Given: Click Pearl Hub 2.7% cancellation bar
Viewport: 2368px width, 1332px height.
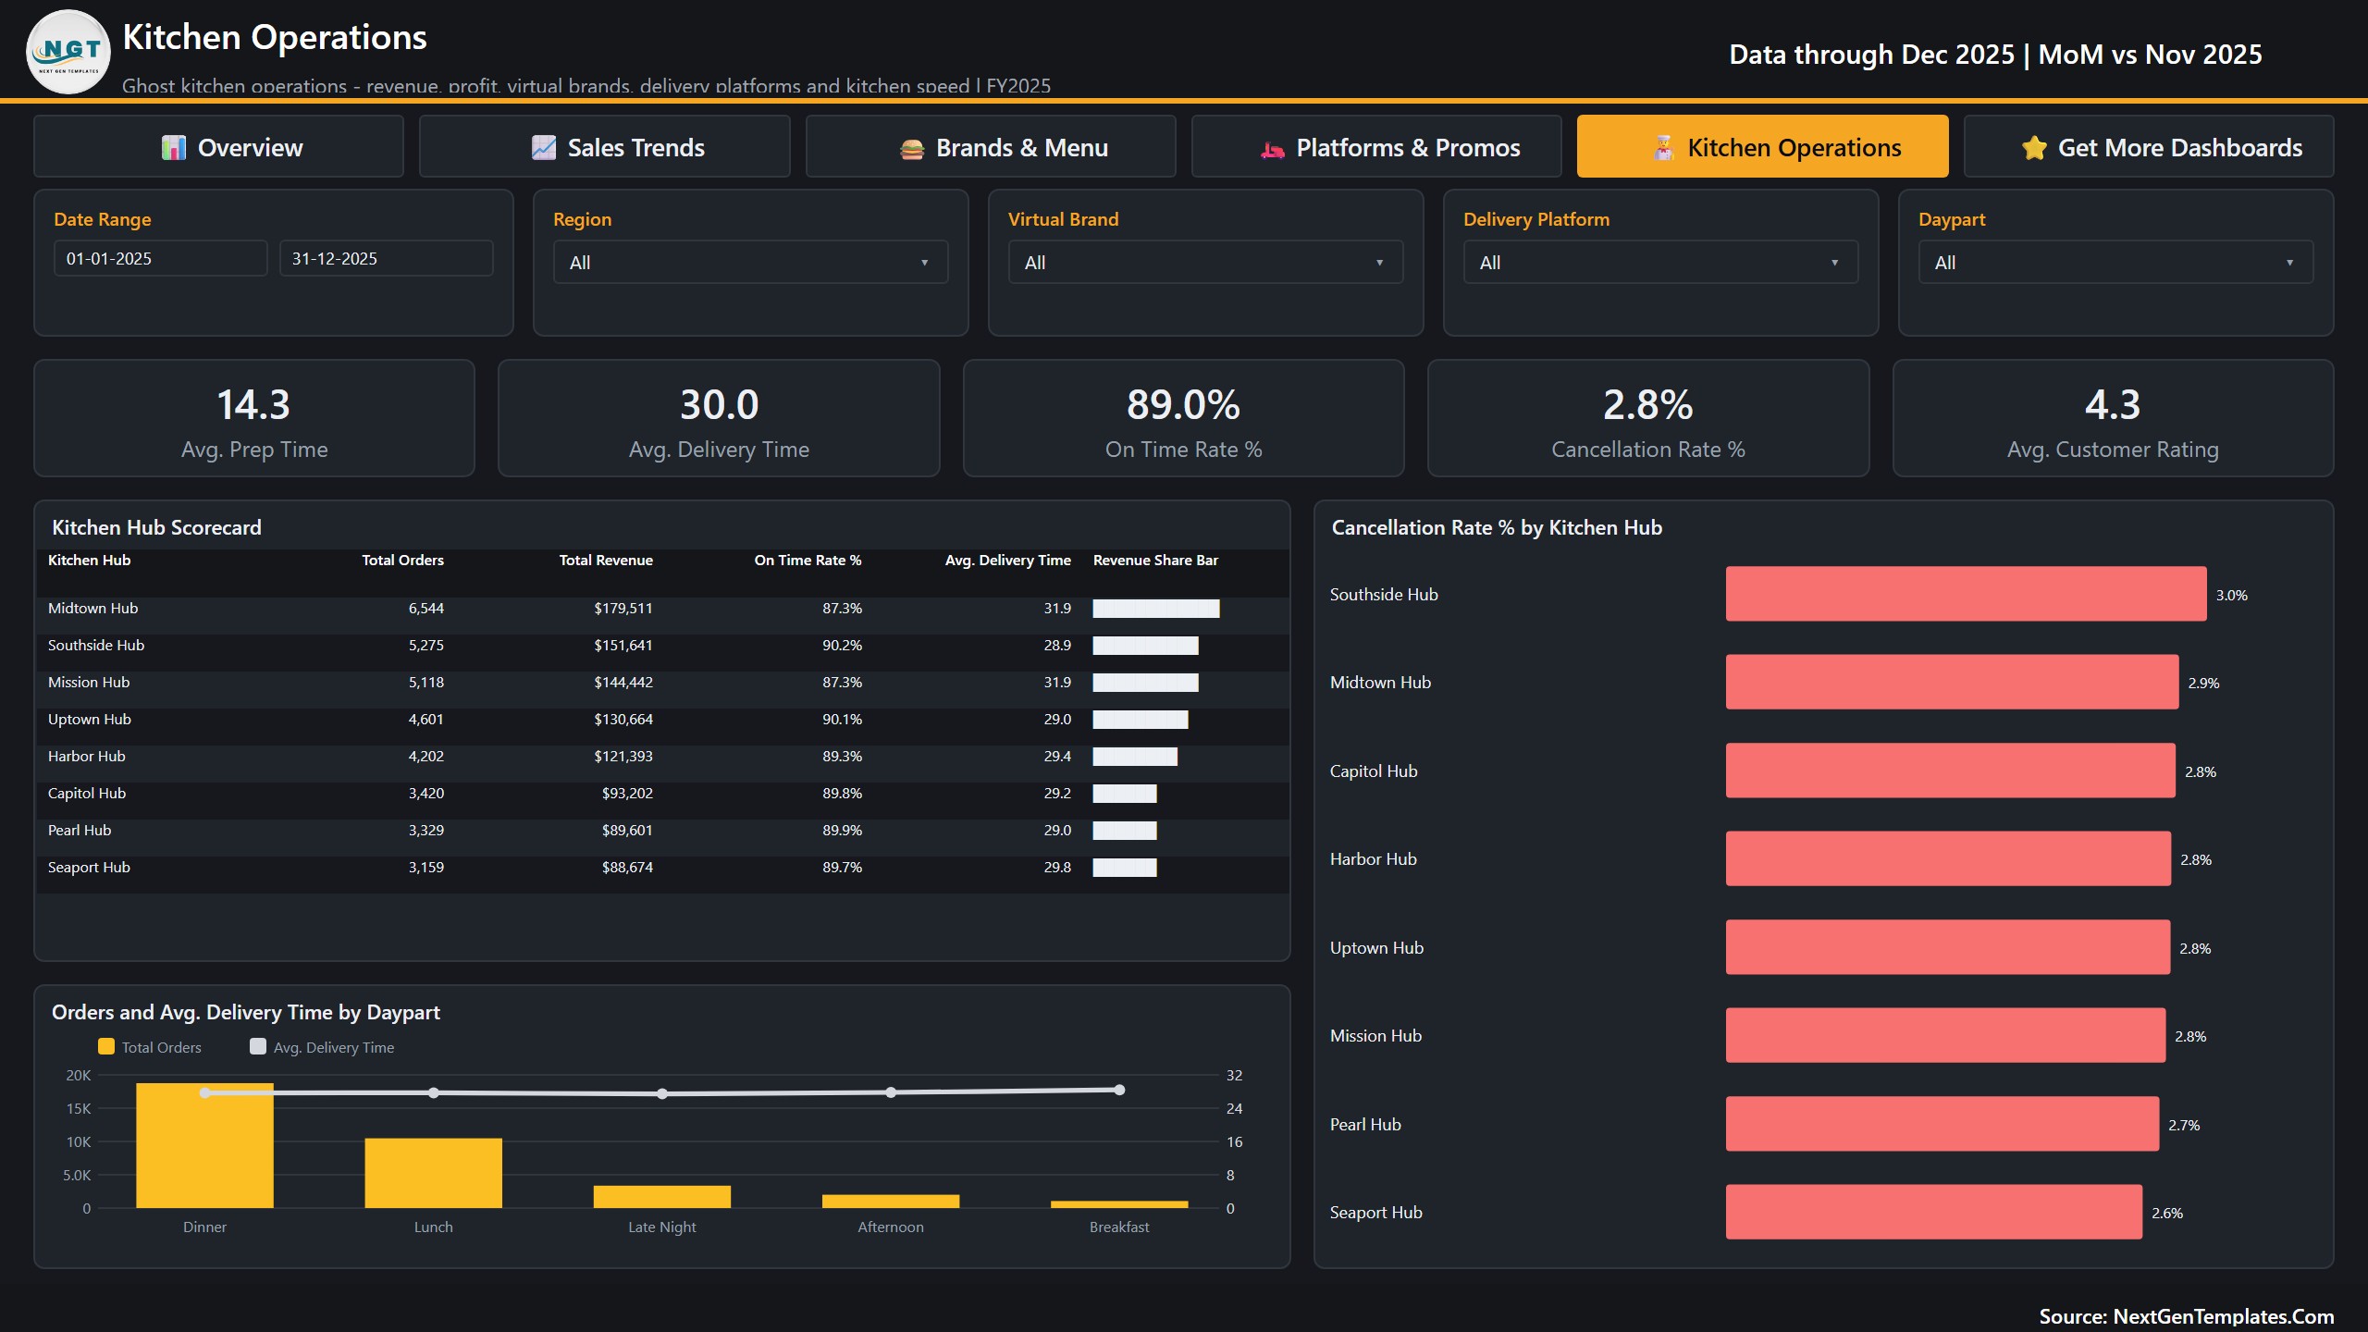Looking at the screenshot, I should click(1942, 1124).
